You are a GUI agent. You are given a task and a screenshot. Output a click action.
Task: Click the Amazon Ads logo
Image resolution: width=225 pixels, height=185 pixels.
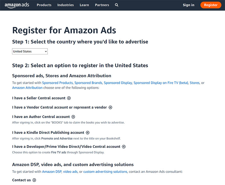coord(17,5)
